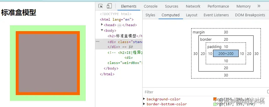Click the green border-bottom-color swatch
This screenshot has width=269, height=107.
(x=215, y=104)
